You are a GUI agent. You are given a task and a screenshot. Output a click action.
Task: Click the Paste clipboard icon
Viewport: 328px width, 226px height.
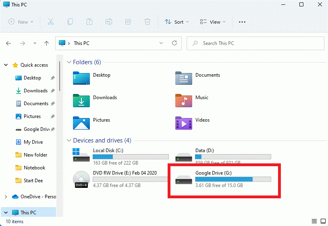89,22
